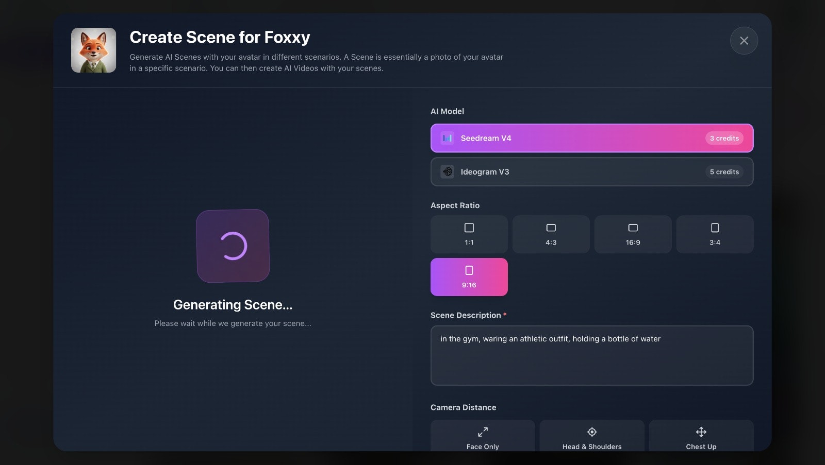Choose Head & Shoulders camera distance
The height and width of the screenshot is (465, 825).
592,437
